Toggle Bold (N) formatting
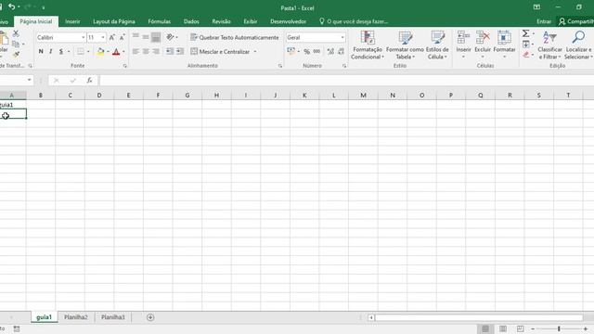Viewport: 594px width, 334px height. click(41, 52)
